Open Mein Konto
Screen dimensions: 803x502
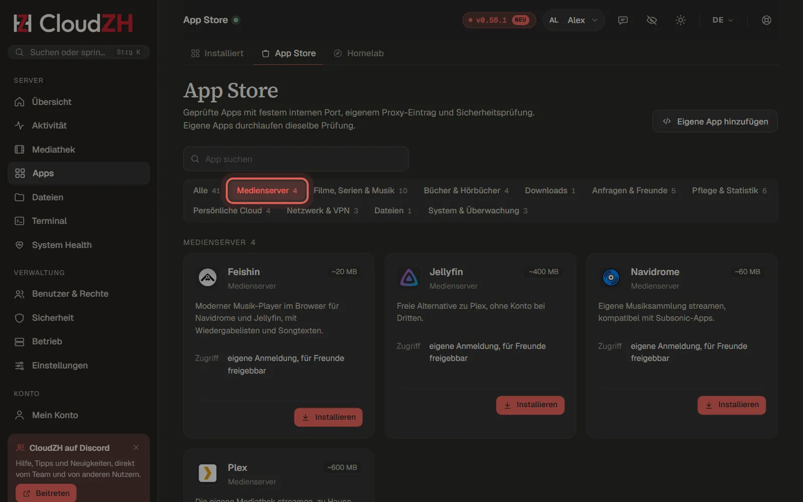(x=79, y=415)
